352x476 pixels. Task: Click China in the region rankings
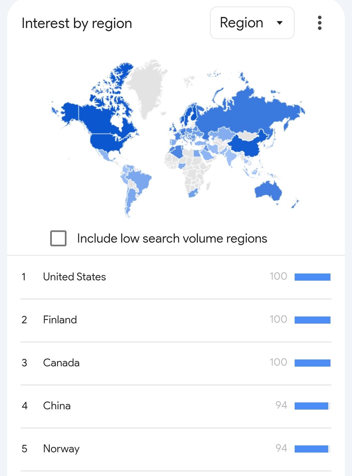pos(57,406)
